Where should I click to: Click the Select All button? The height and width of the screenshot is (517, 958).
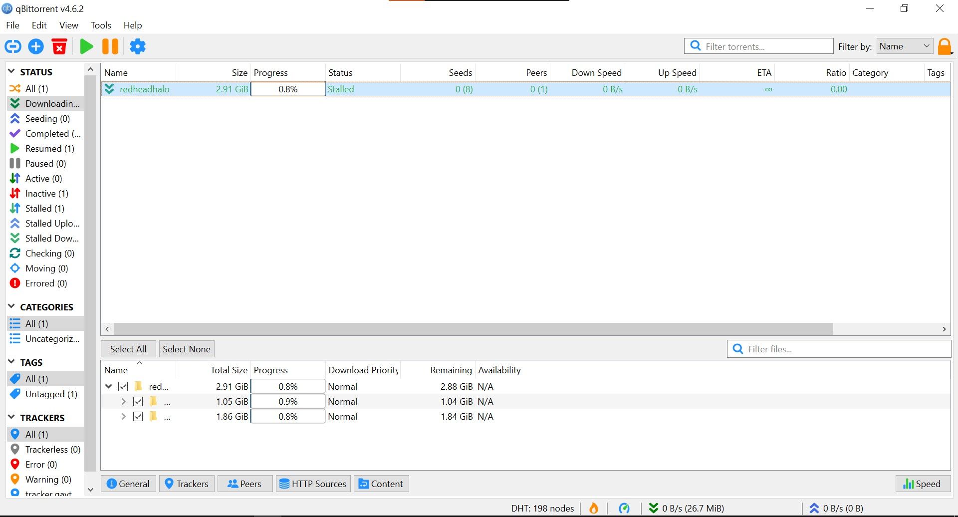[128, 348]
